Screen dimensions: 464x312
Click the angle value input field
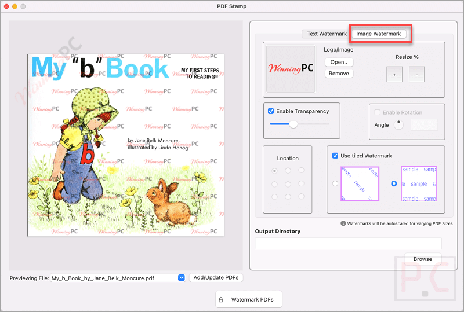[x=424, y=124]
